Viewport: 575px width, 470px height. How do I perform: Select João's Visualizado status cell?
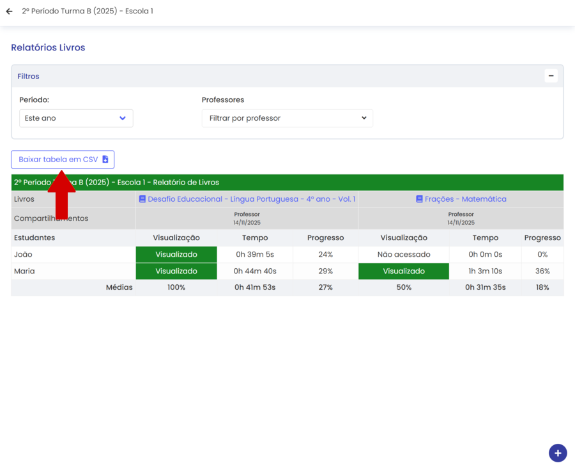pos(176,255)
